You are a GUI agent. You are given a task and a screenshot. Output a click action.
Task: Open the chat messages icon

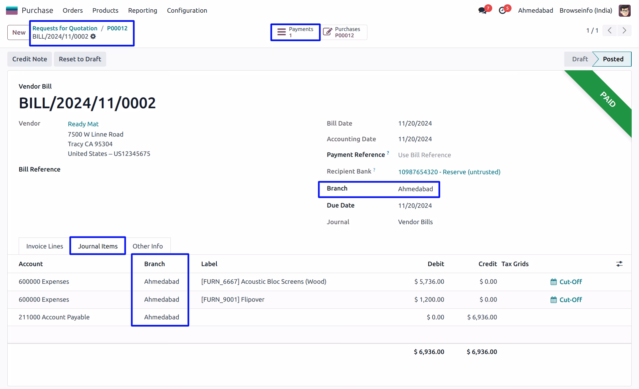[x=482, y=10]
